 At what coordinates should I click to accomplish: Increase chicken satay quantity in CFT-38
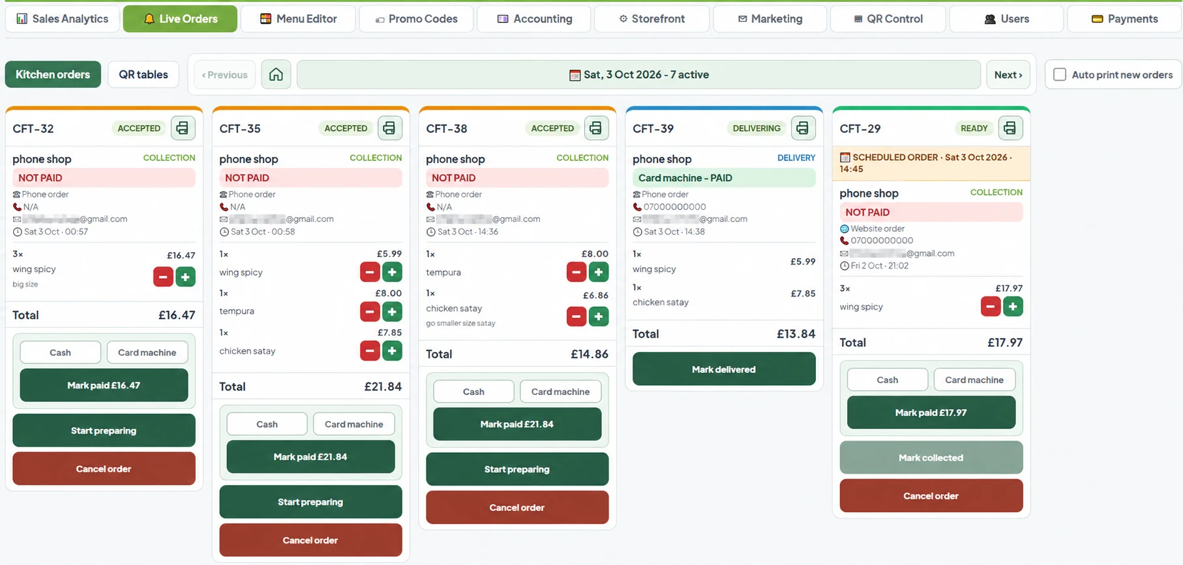click(599, 316)
